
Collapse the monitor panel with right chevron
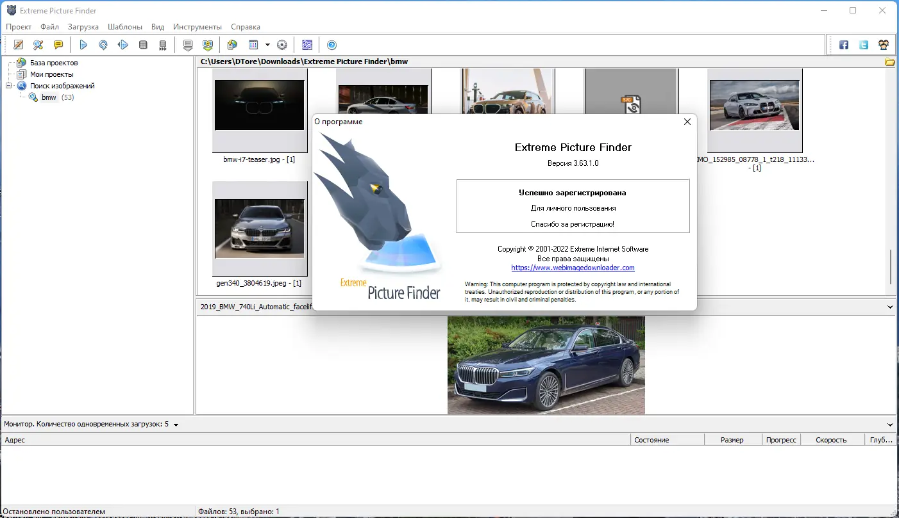point(890,425)
